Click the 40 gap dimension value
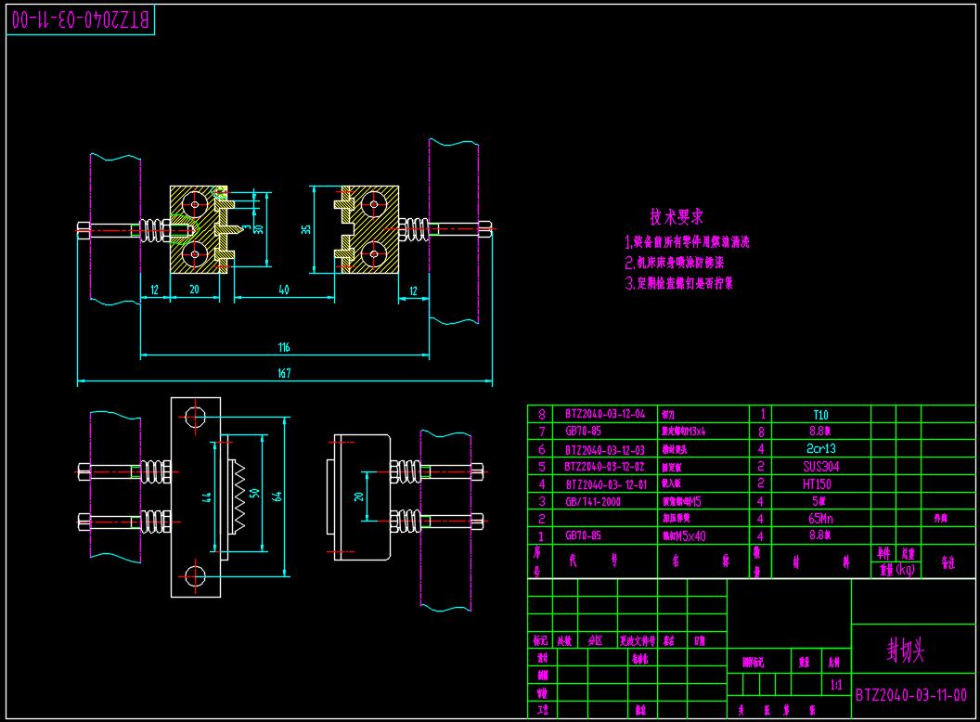This screenshot has width=980, height=722. 284,290
